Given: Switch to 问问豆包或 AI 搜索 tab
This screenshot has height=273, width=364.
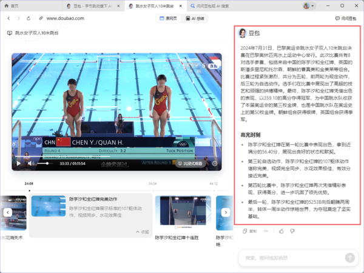Looking at the screenshot, I should tap(210, 6).
